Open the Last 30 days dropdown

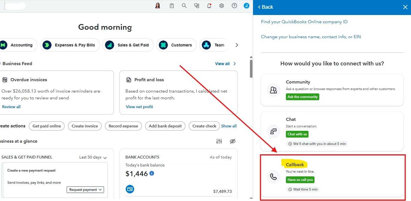(93, 157)
